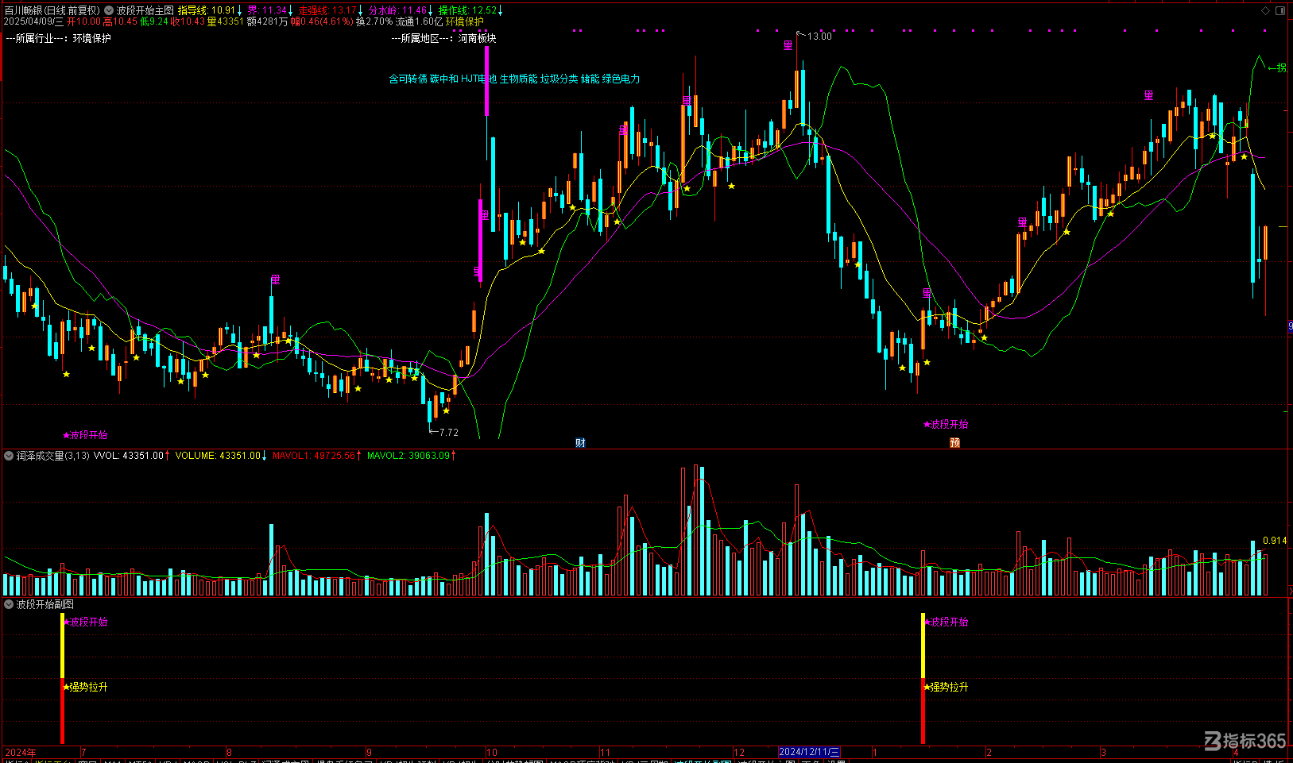Click the square window icon at the top right

(1279, 11)
